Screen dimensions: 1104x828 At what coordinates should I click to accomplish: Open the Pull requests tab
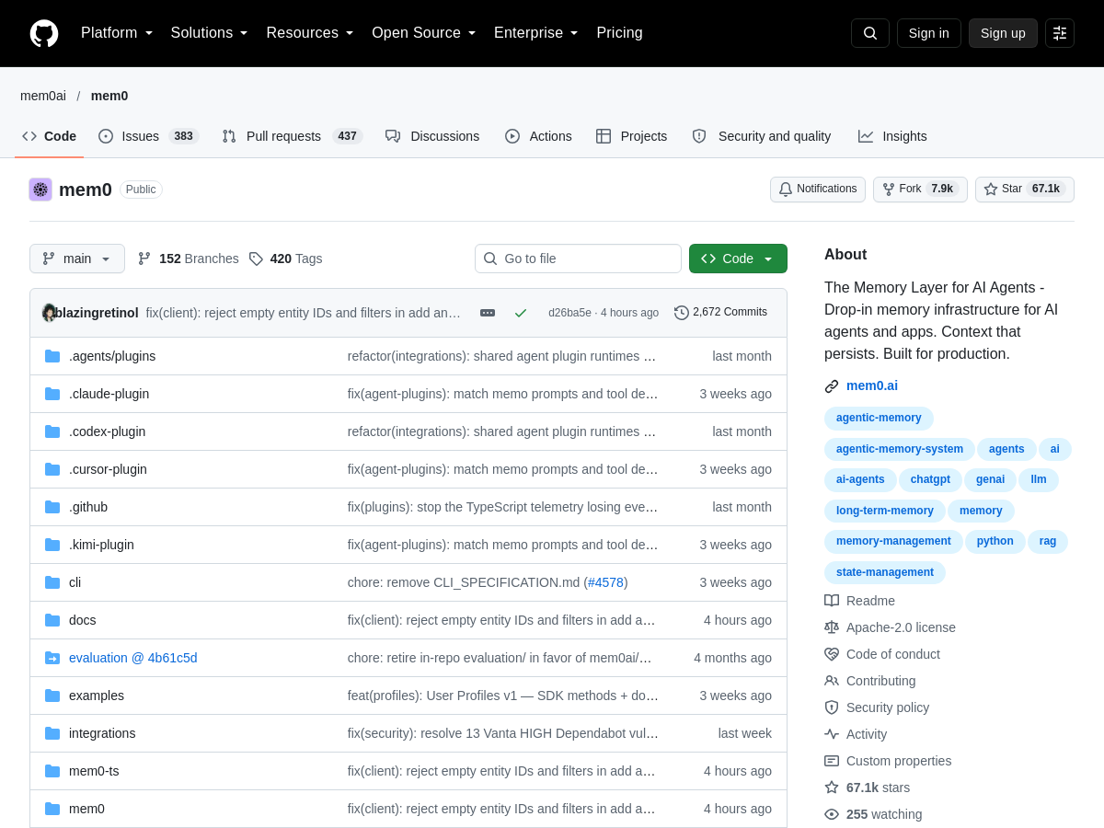(x=293, y=136)
